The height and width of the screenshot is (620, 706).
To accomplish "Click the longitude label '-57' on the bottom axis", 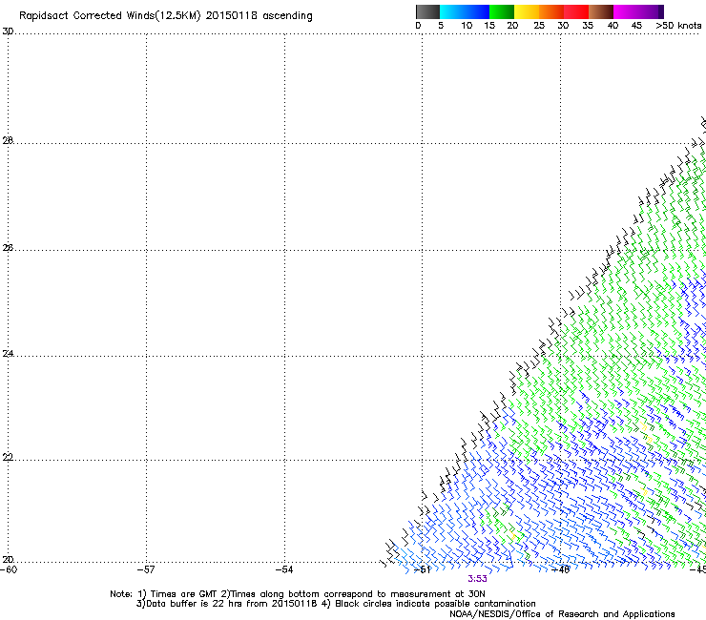I will 146,570.
